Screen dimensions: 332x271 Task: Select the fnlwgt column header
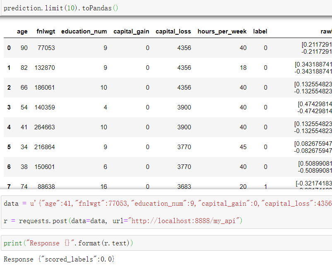click(43, 31)
